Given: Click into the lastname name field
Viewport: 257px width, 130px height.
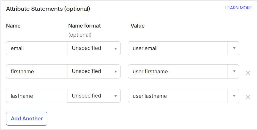Looking at the screenshot, I should [x=37, y=96].
